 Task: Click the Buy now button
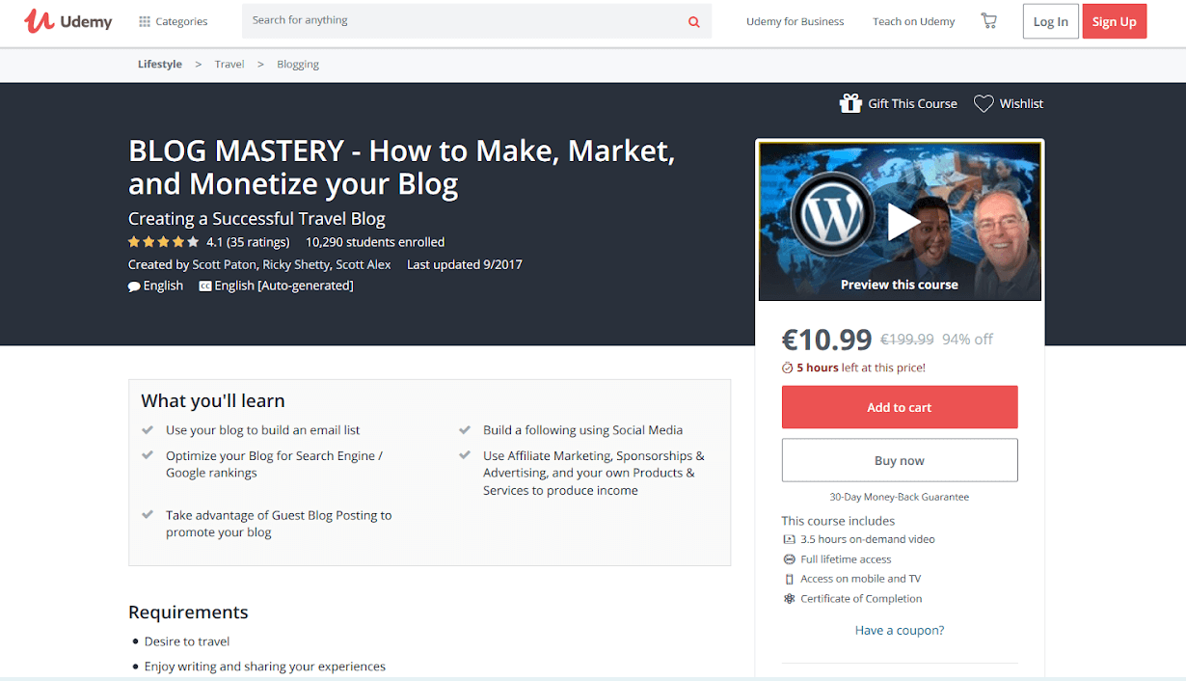899,460
